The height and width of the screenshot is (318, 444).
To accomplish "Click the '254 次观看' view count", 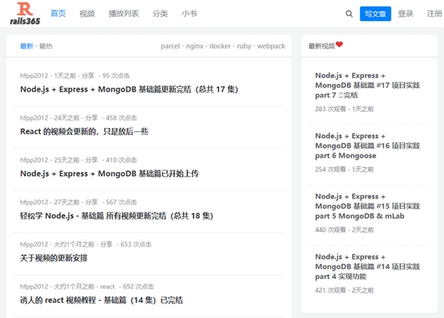I will 330,170.
